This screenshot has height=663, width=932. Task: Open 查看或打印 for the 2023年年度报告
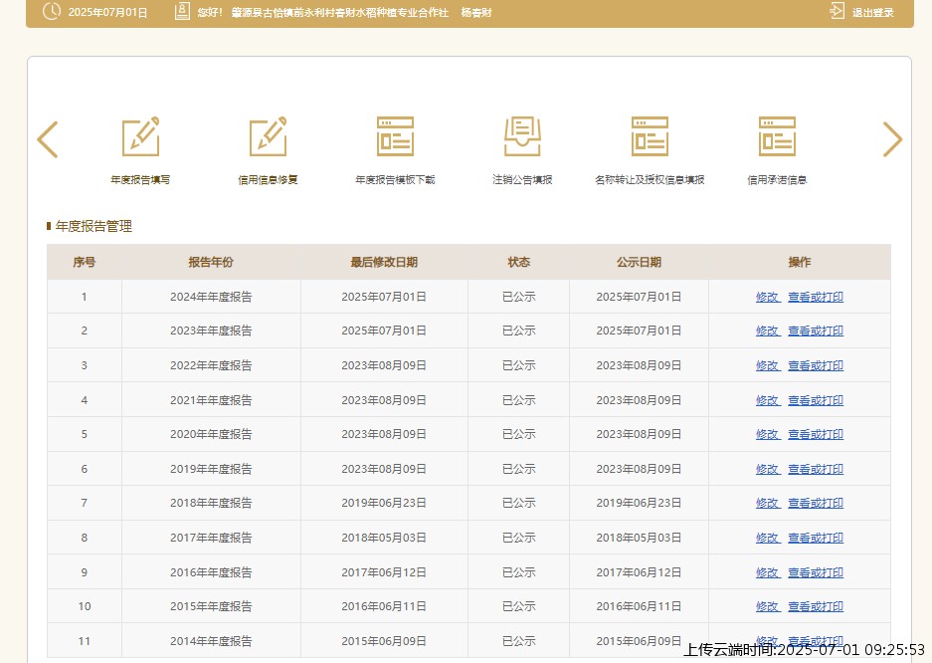(x=816, y=331)
